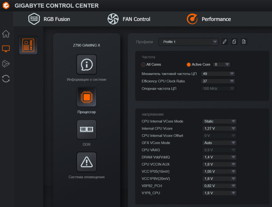Screen dimensions: 272x207
Task: Click the DDR label
Action: [87, 145]
